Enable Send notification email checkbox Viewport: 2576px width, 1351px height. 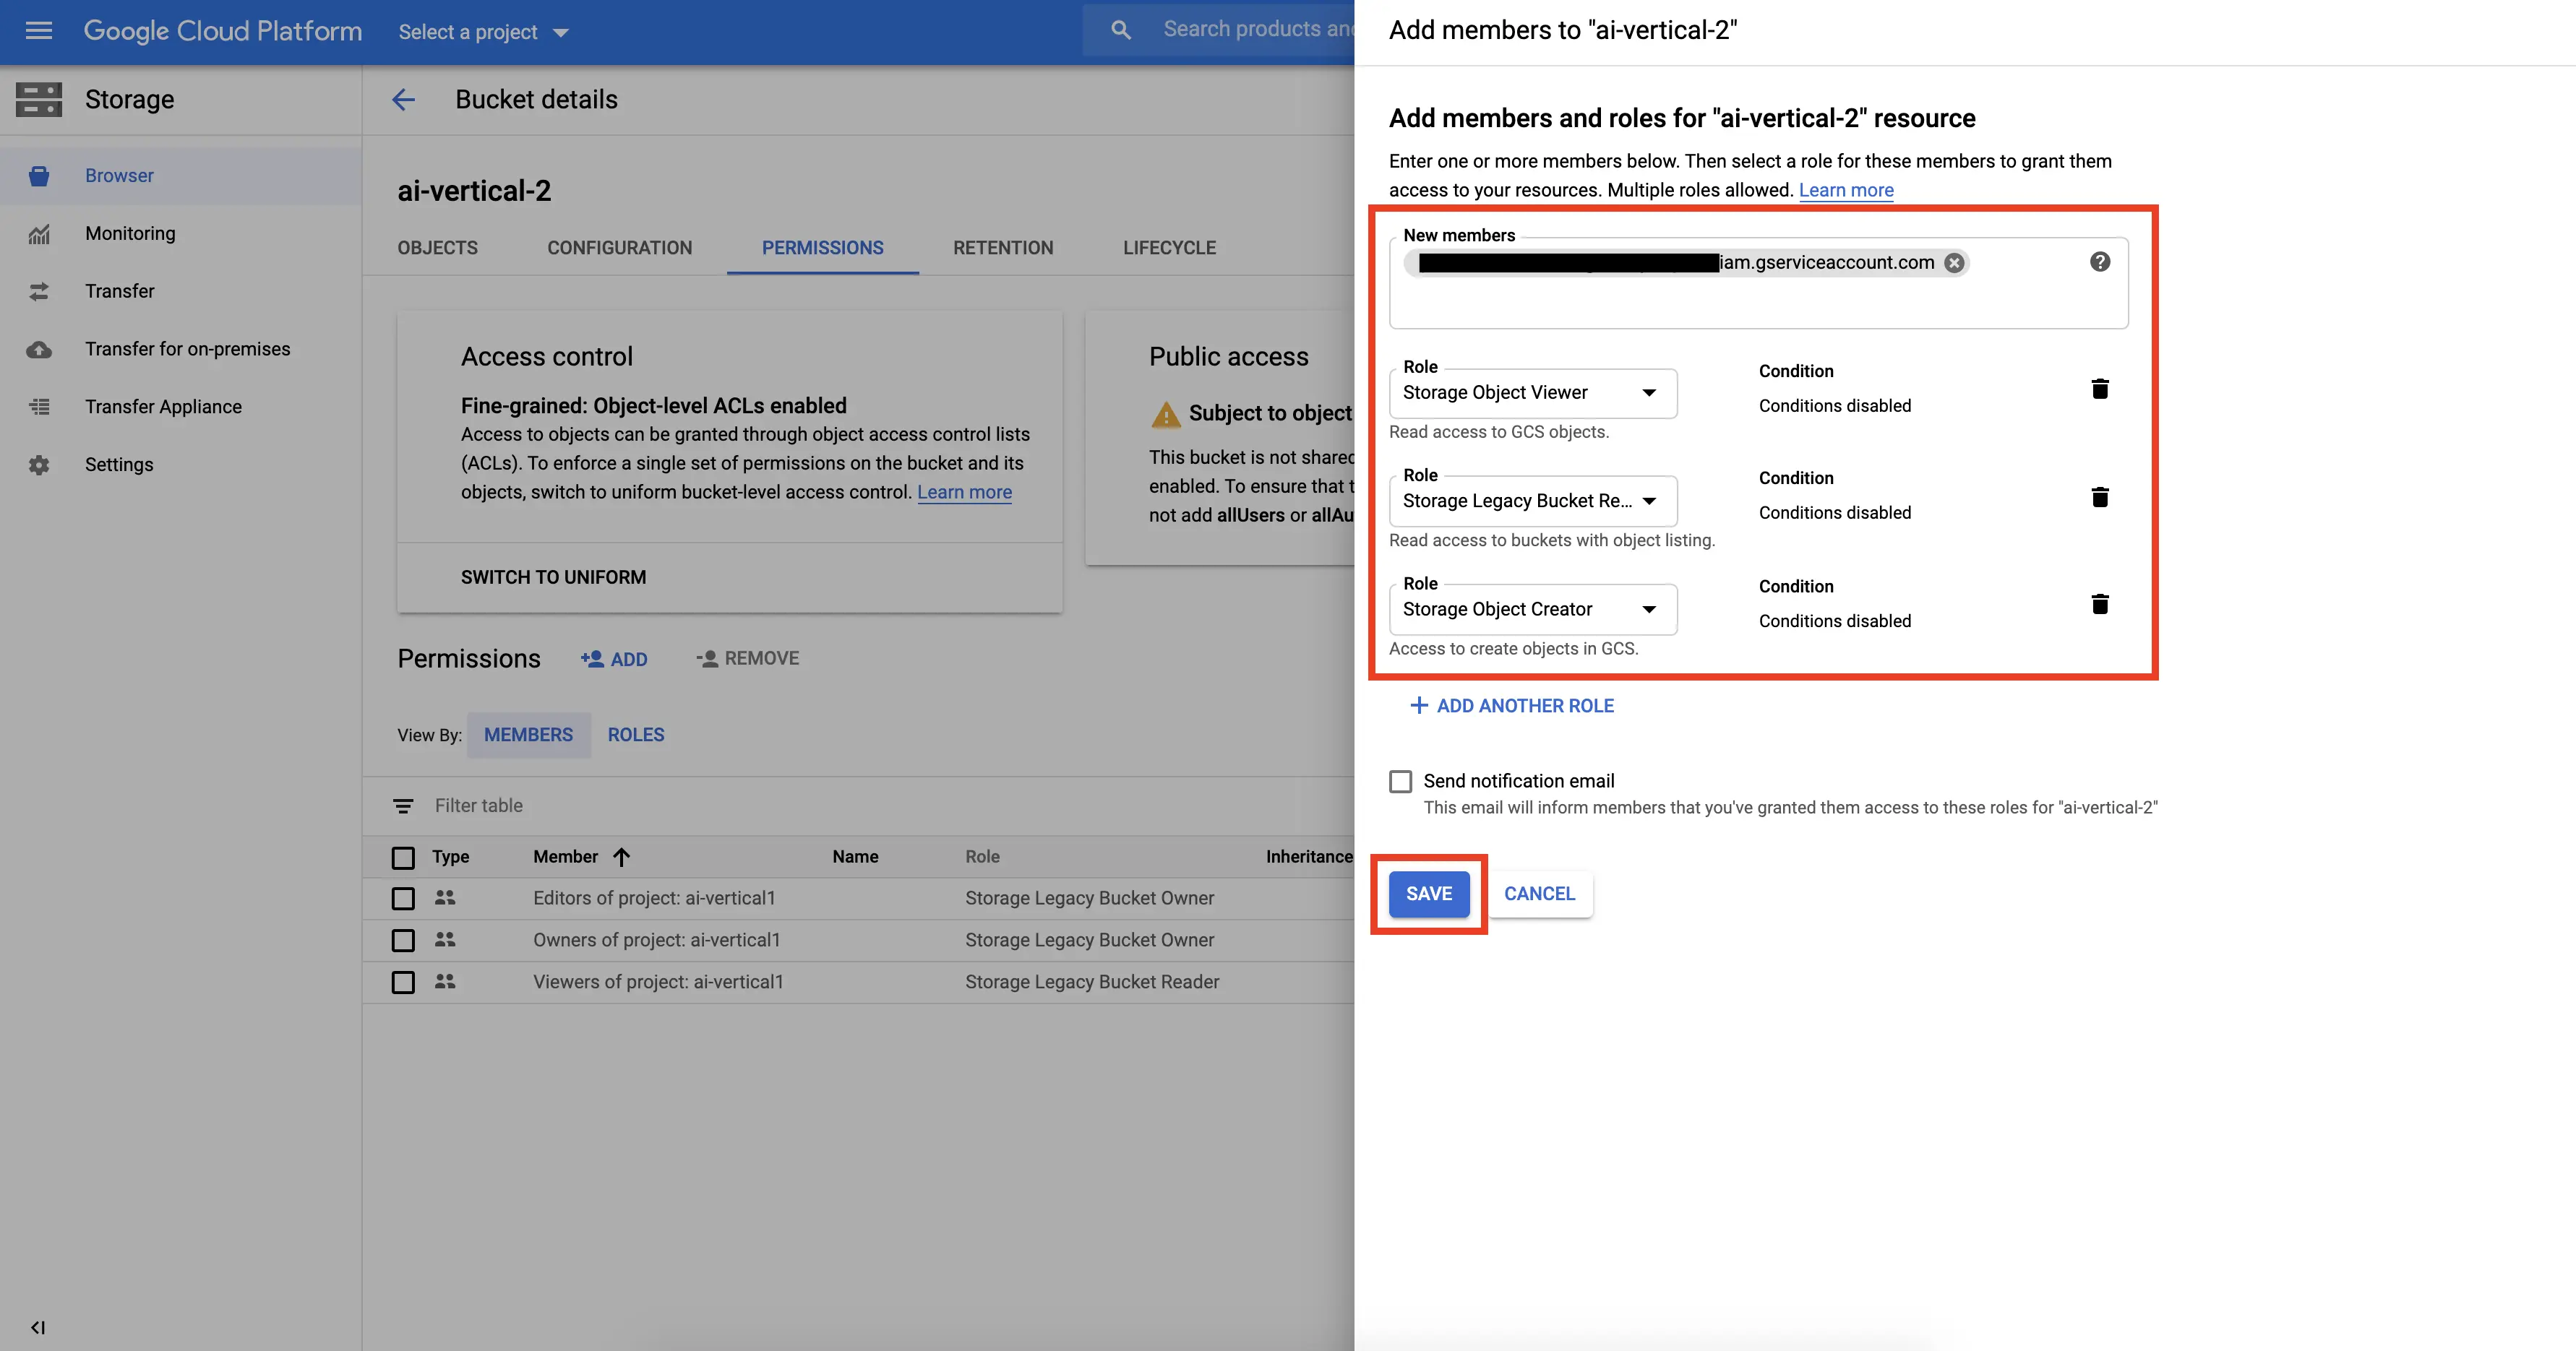point(1400,782)
